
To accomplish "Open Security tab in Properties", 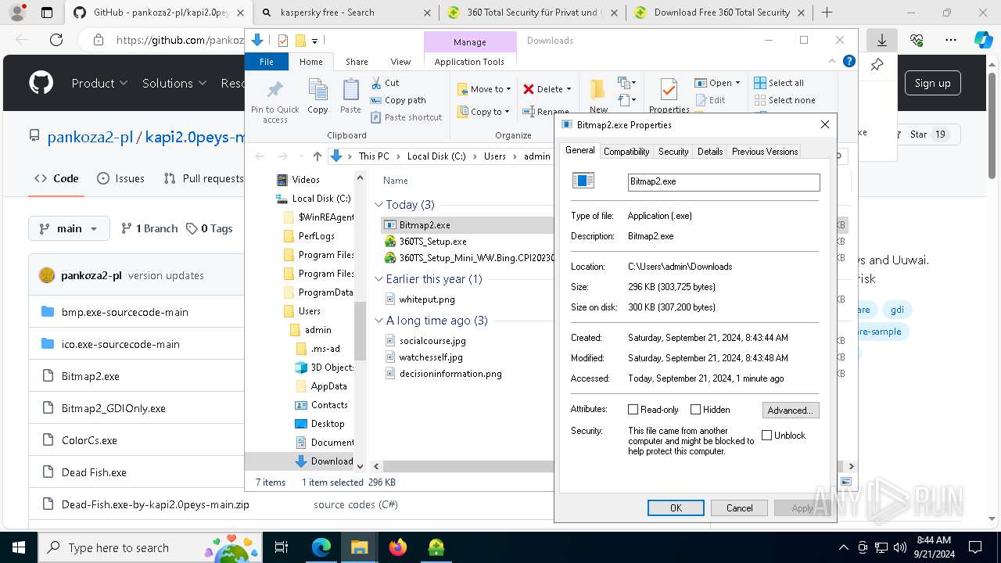I will 673,152.
